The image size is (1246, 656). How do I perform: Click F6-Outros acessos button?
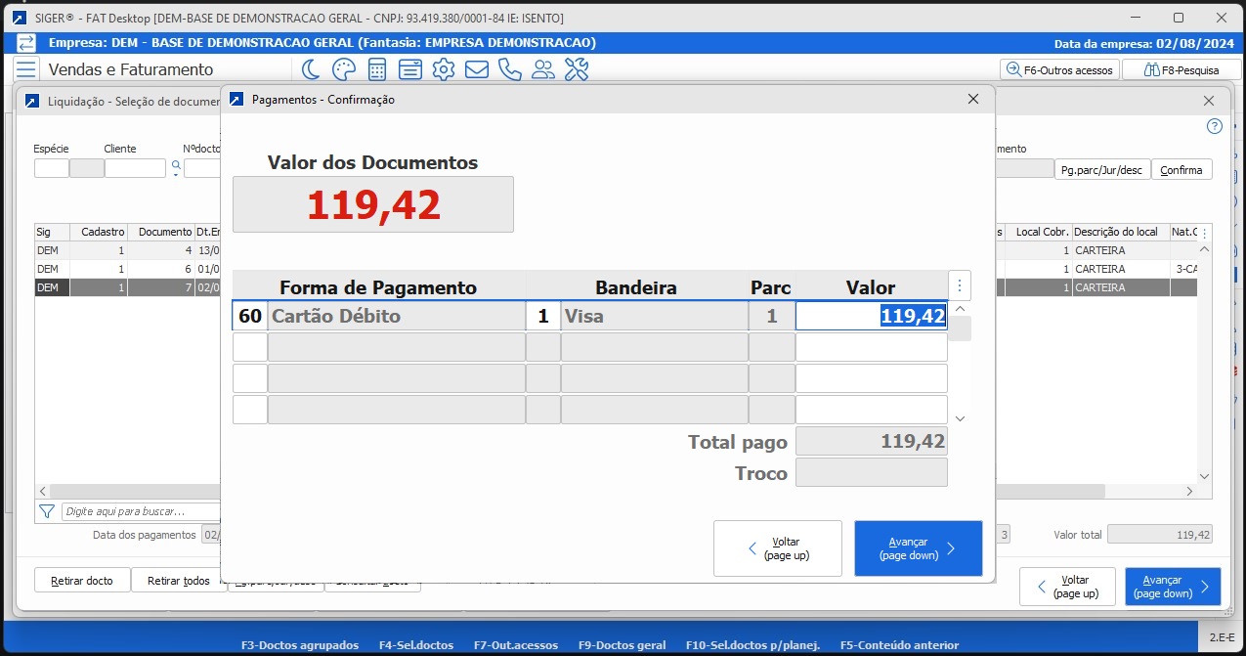coord(1059,70)
